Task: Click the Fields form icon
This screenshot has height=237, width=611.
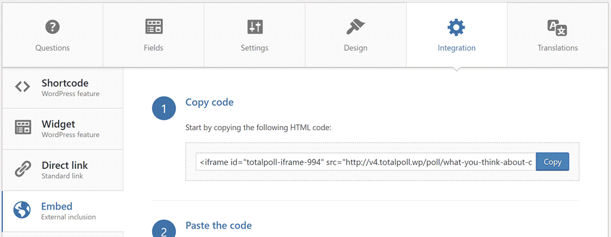Action: [154, 26]
